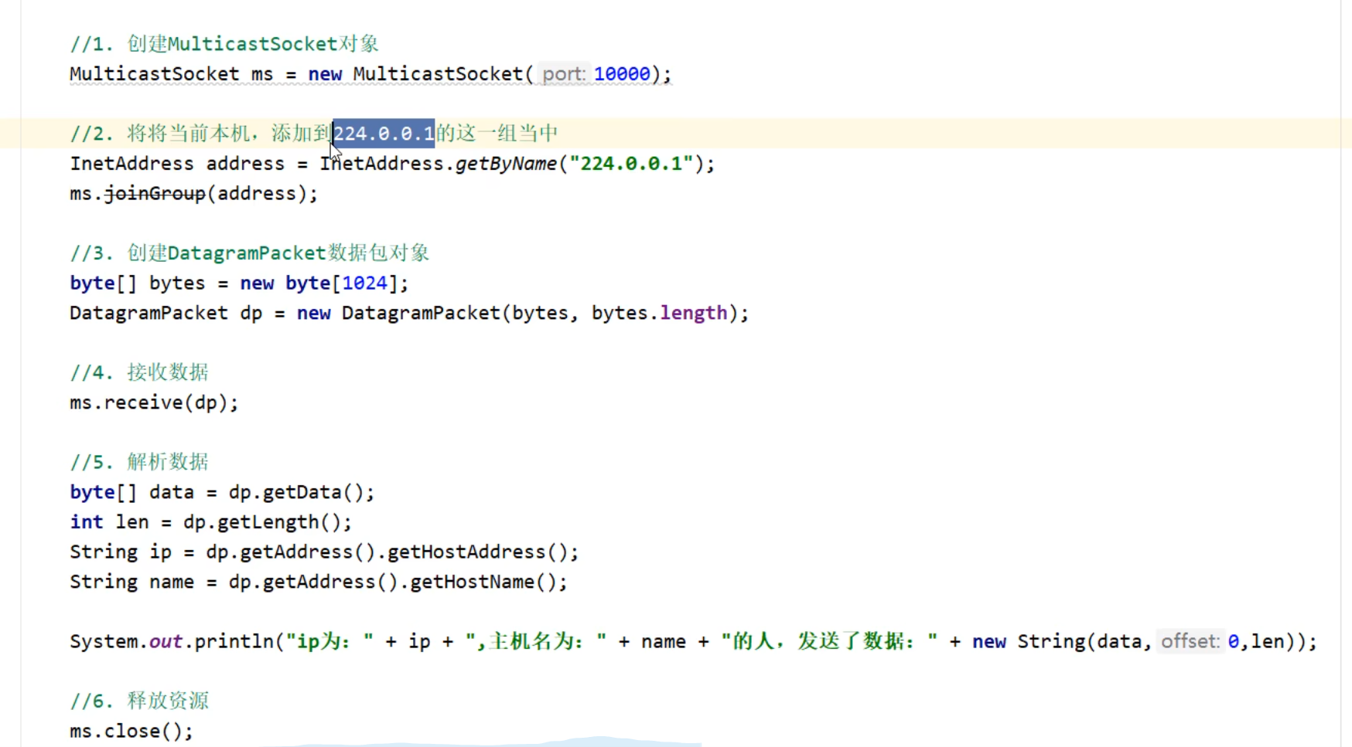Click the 1024 byte array size
The width and height of the screenshot is (1352, 747).
tap(364, 284)
